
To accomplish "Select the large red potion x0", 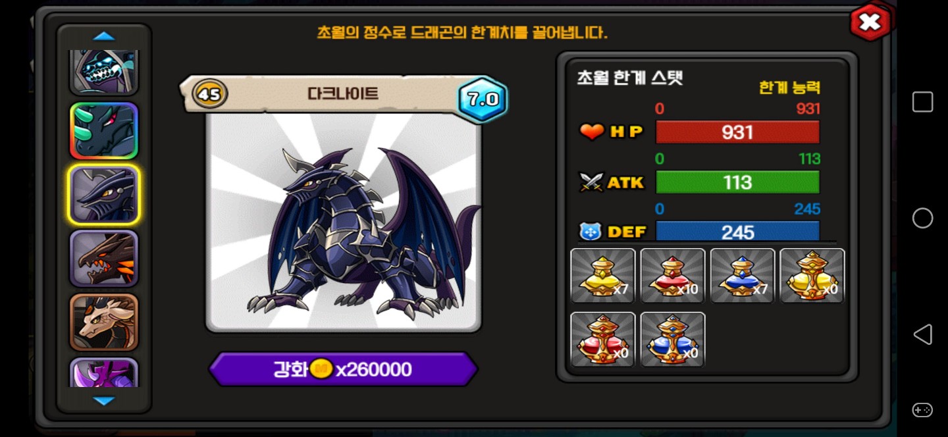I will (x=603, y=340).
